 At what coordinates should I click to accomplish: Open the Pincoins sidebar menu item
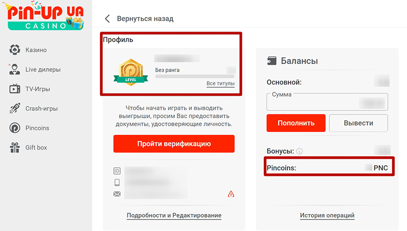coord(37,128)
